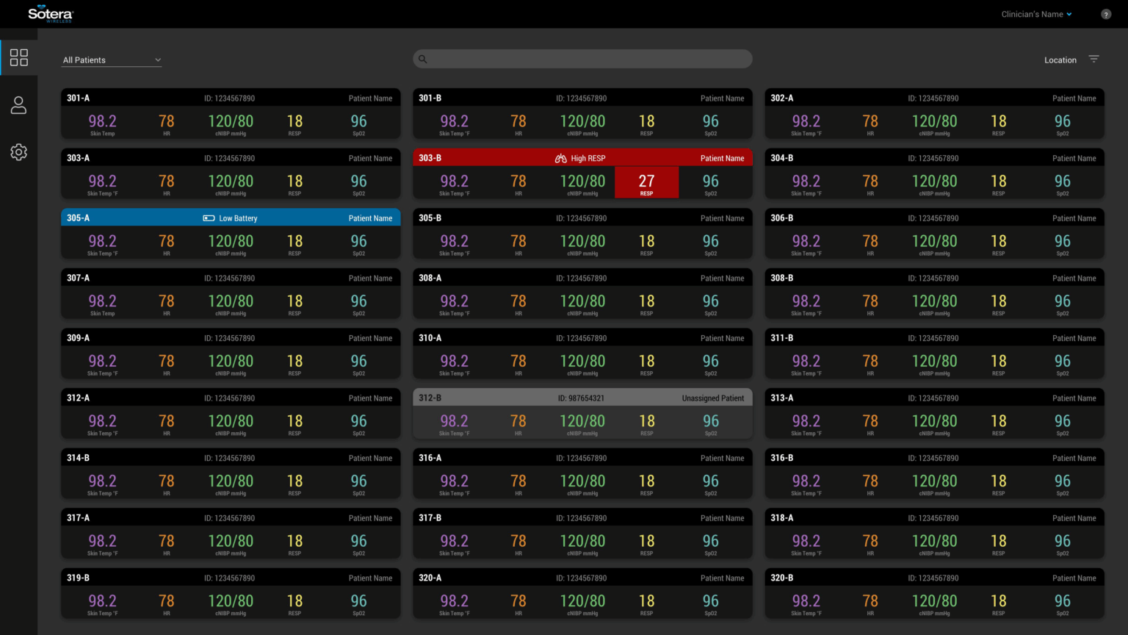Open the settings gear in sidebar
The height and width of the screenshot is (635, 1128).
click(19, 152)
